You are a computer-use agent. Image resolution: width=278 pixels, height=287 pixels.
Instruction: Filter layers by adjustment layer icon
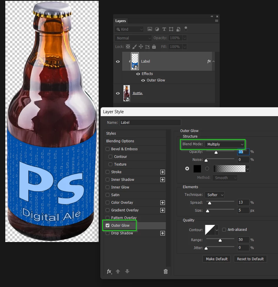157,29
